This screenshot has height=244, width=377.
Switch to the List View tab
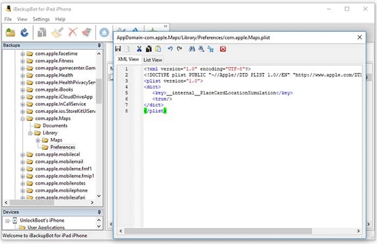tap(153, 60)
